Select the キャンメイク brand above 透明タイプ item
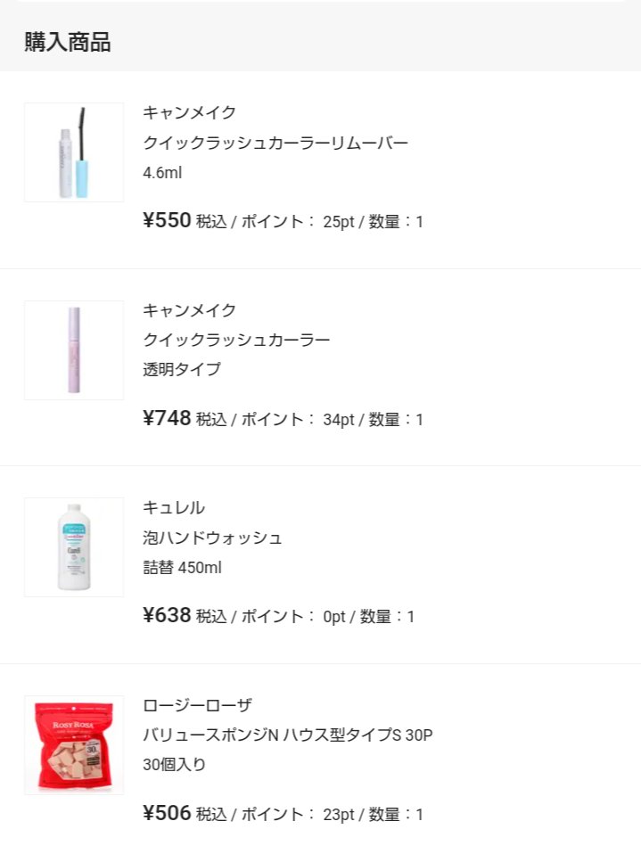This screenshot has height=854, width=641. click(189, 310)
